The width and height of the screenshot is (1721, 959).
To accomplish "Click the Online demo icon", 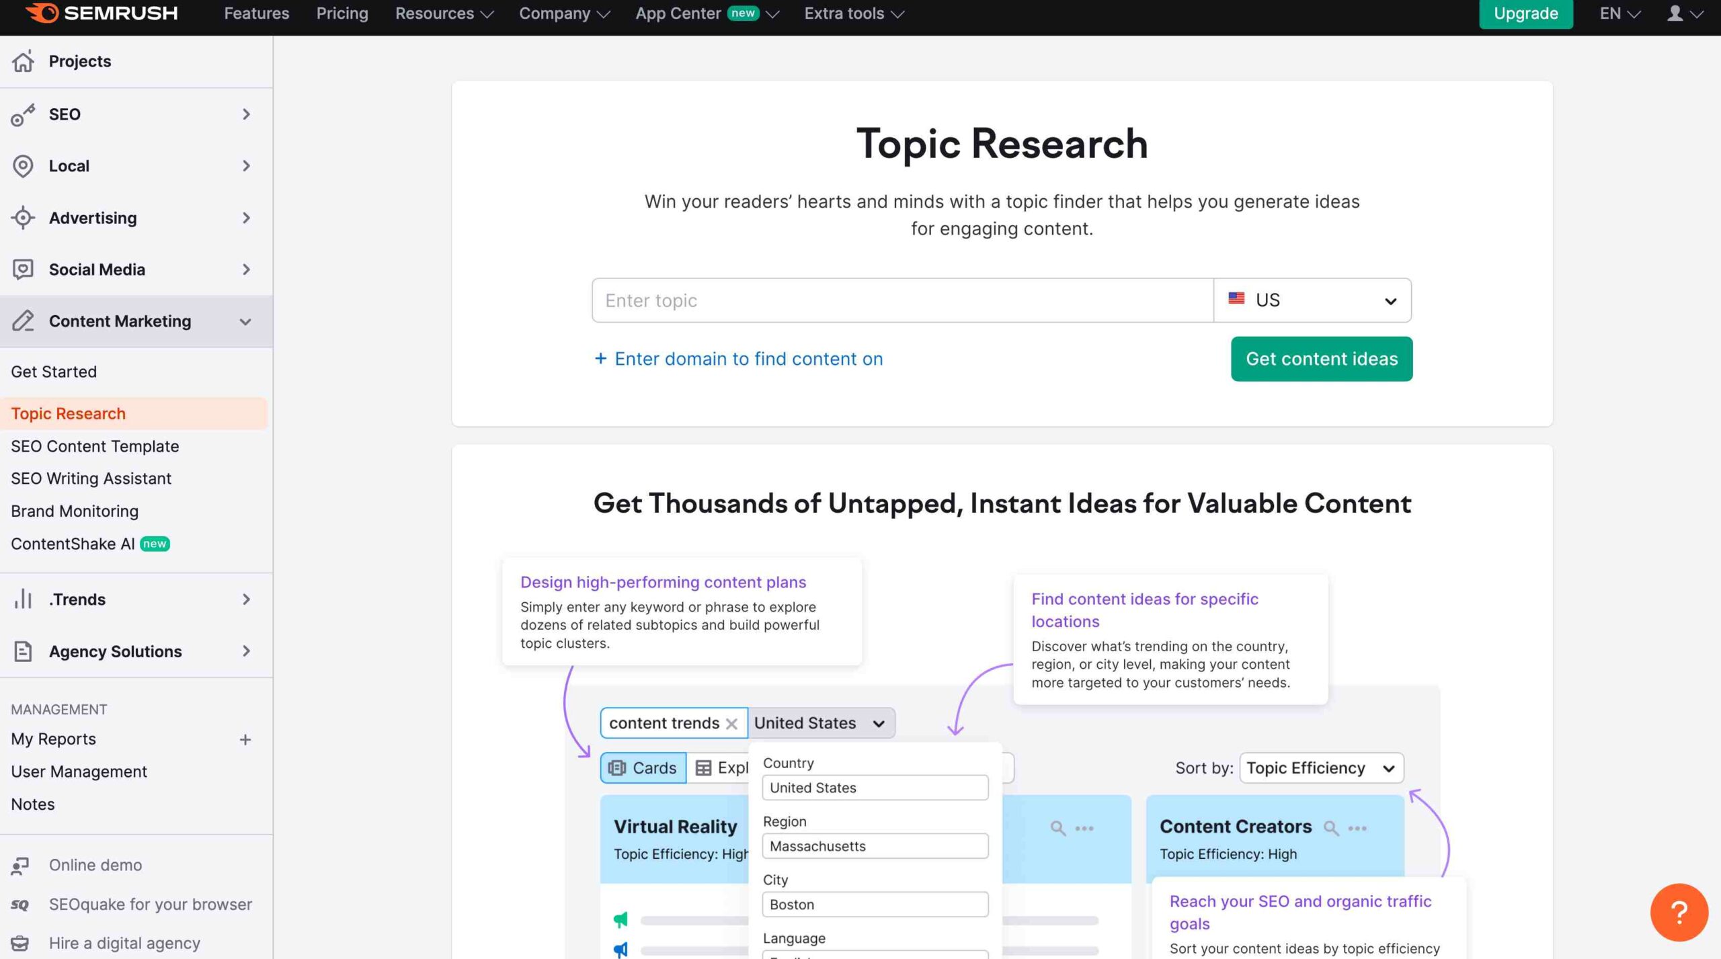I will pos(20,866).
